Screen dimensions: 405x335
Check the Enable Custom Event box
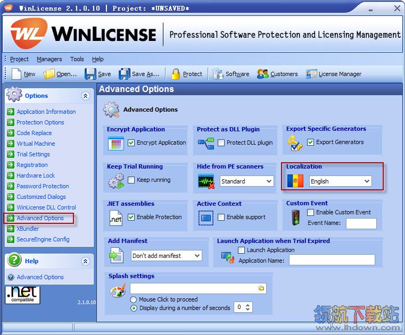pos(310,212)
